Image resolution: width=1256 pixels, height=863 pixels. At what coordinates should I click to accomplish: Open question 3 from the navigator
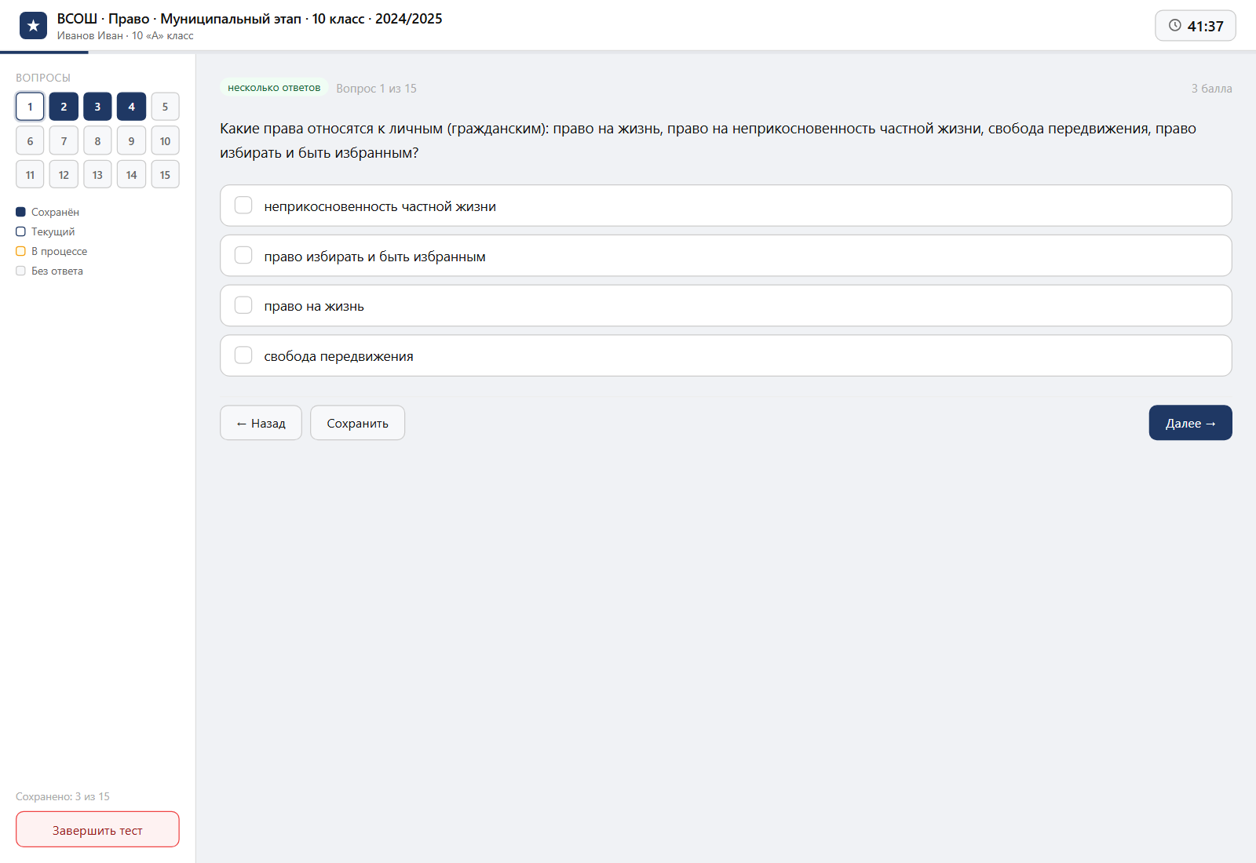tap(97, 107)
